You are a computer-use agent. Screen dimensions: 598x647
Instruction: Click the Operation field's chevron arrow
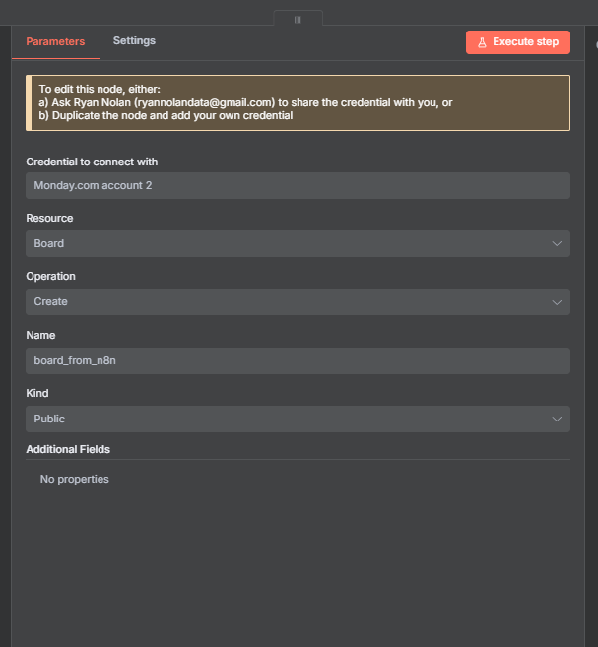click(557, 302)
